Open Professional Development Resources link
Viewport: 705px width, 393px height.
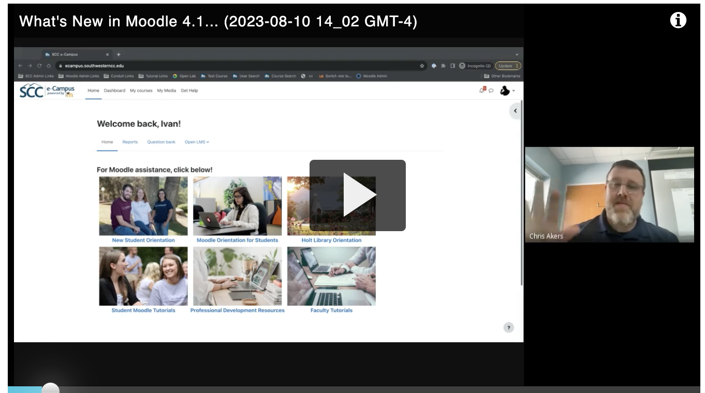click(238, 310)
